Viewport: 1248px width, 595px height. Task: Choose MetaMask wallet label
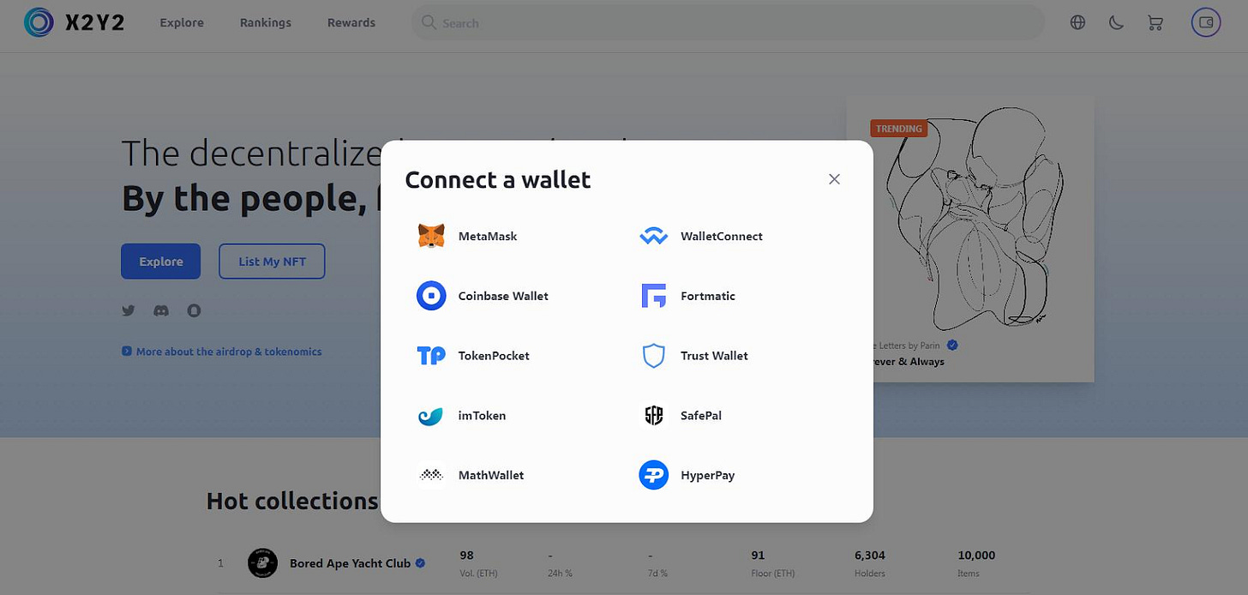488,237
